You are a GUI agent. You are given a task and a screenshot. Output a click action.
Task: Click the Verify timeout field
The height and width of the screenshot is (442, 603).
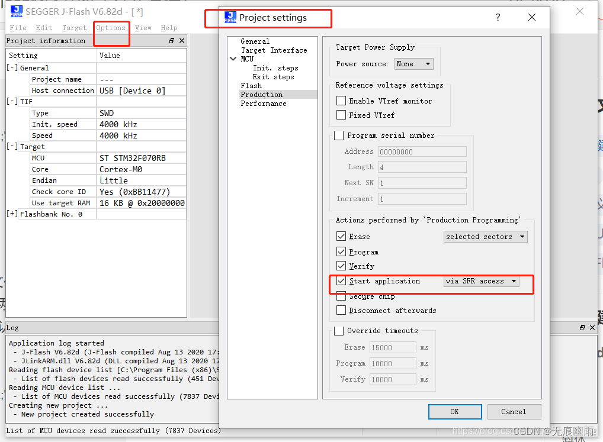[x=393, y=379]
